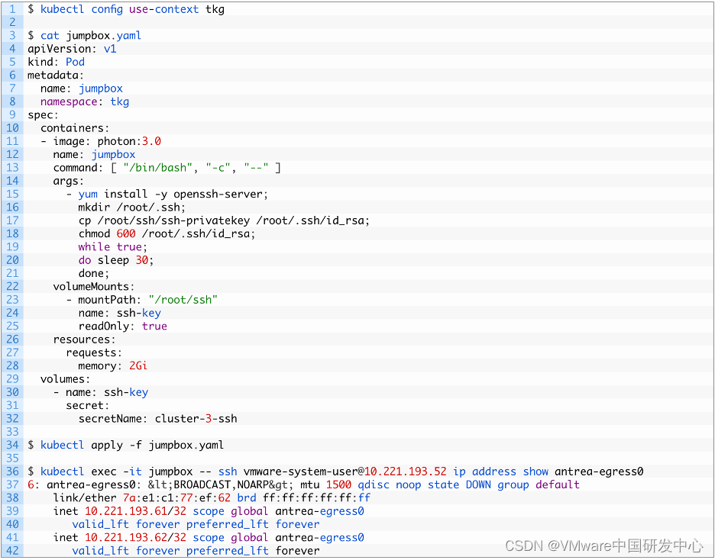Click 'namespace: tkg' line

(x=85, y=101)
